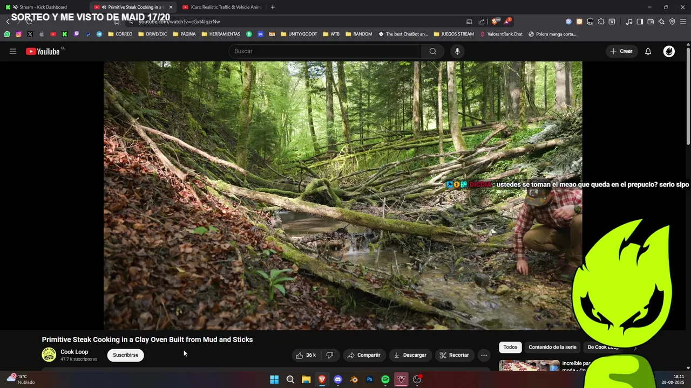This screenshot has height=388, width=691.
Task: Open a new browser tab
Action: 273,7
